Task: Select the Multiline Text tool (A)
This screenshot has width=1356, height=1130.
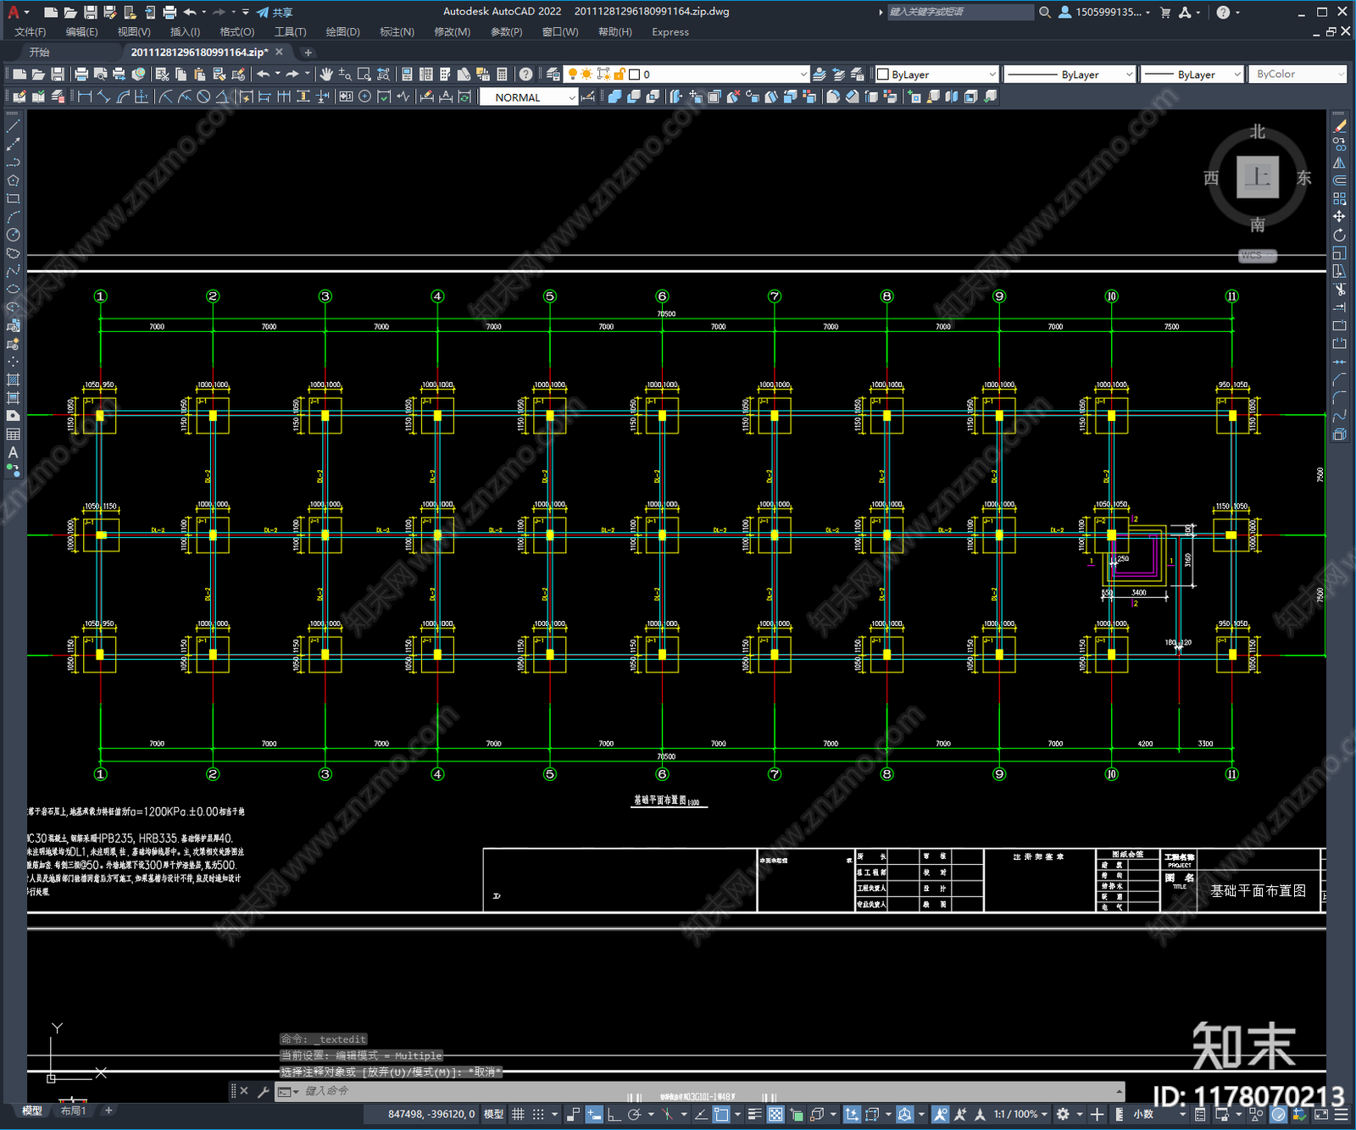Action: click(x=13, y=452)
